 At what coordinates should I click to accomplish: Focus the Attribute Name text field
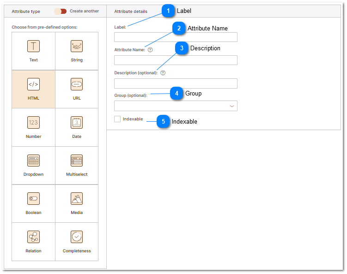click(176, 60)
